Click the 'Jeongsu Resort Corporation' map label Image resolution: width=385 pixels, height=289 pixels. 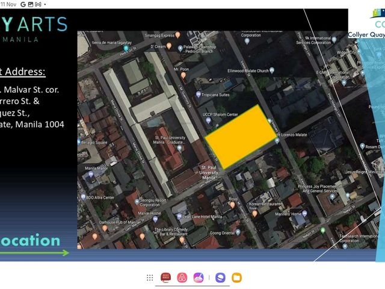coord(153,202)
